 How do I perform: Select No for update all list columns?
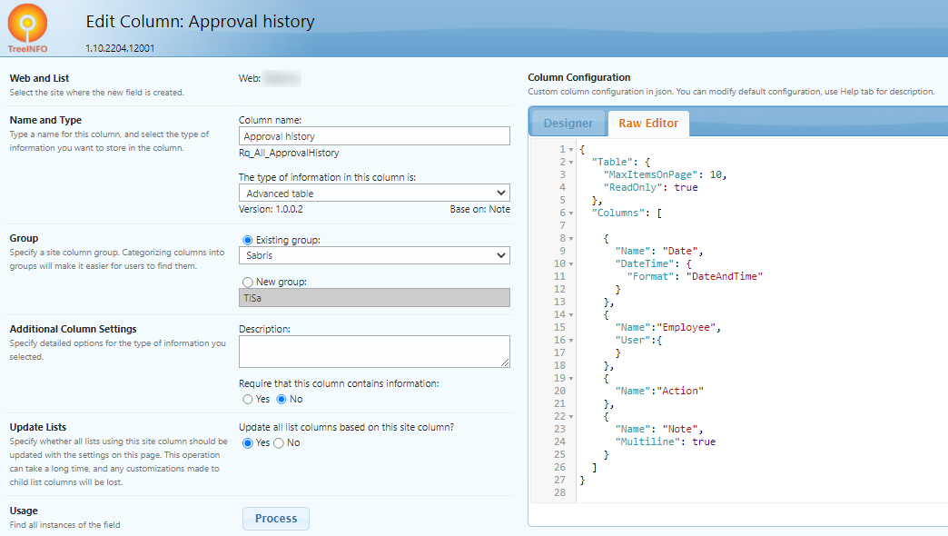click(279, 442)
